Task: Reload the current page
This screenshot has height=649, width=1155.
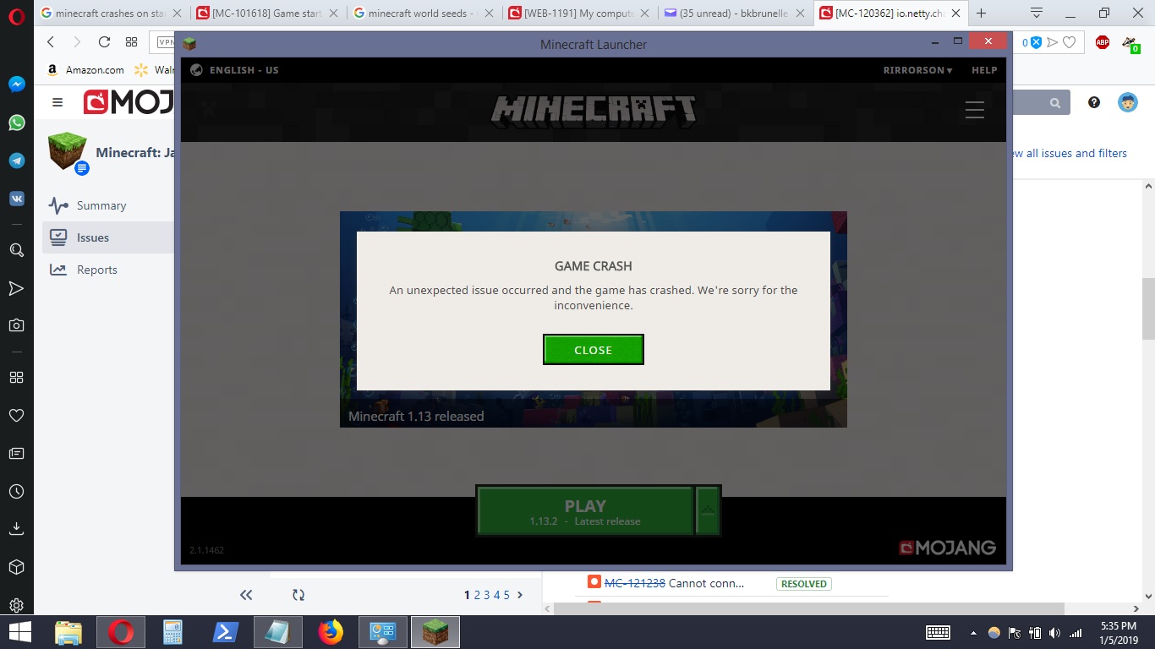Action: [104, 42]
